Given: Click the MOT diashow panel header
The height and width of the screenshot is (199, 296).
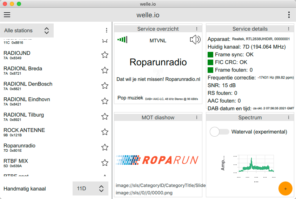Looking at the screenshot, I should [x=158, y=117].
